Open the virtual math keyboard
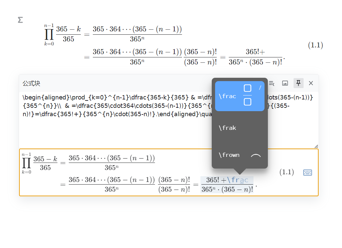342x248 pixels. (307, 172)
